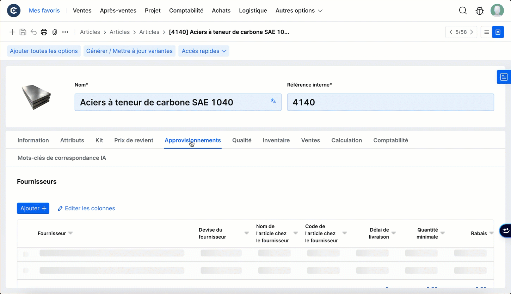Open the Fournisseur column filter

pos(70,233)
